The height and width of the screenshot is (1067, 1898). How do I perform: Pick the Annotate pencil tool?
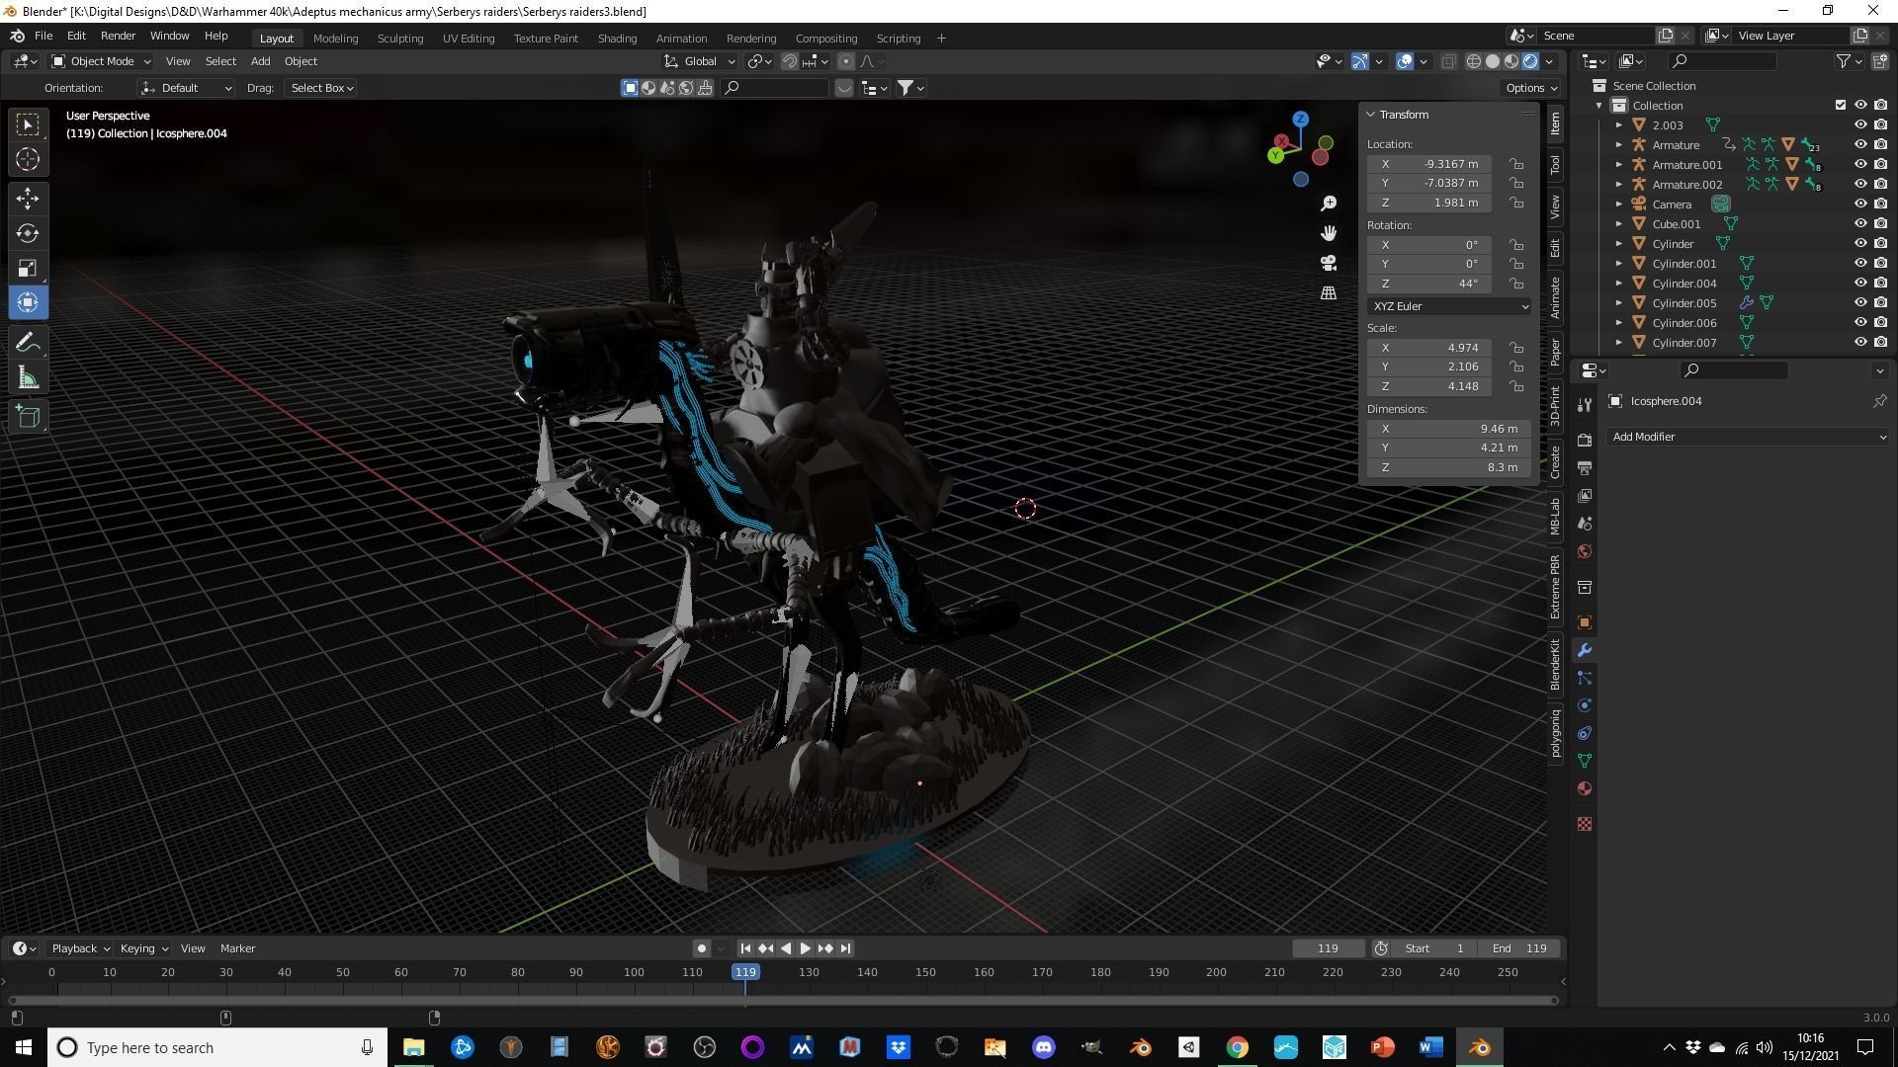pos(28,343)
